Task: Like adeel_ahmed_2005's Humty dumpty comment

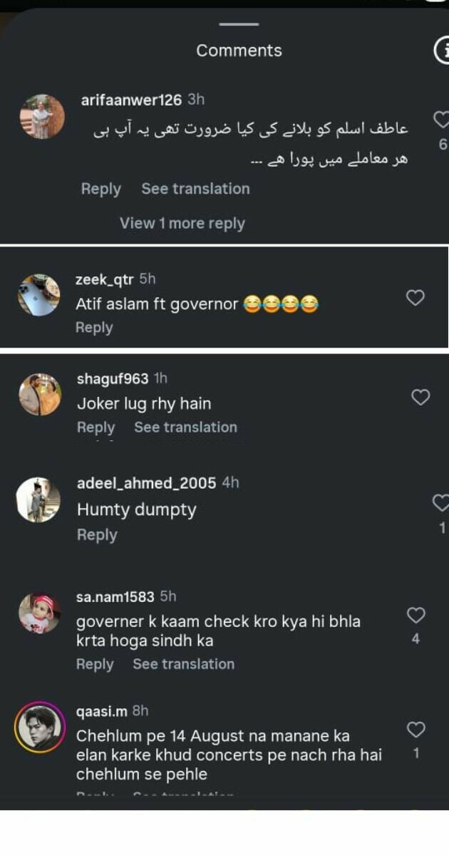Action: pos(441,502)
